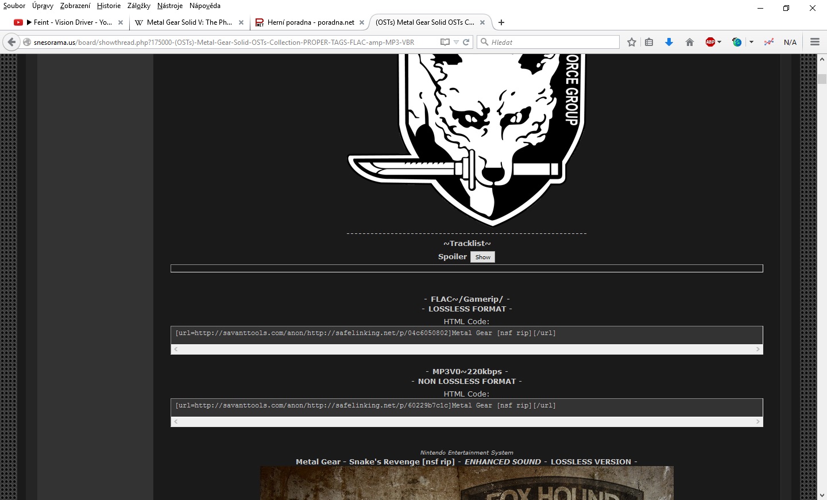The height and width of the screenshot is (500, 827).
Task: Click the toolbar icon left of N/A
Action: (x=769, y=42)
